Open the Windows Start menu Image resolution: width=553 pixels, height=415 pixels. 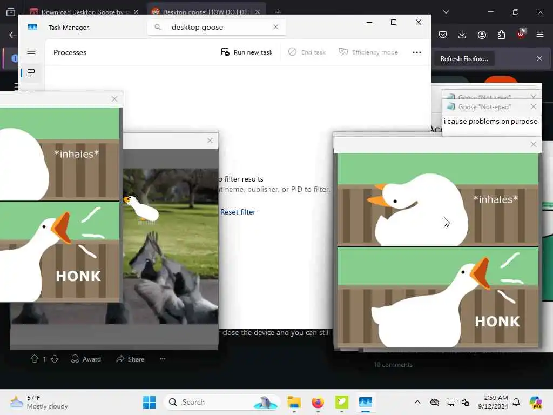149,402
